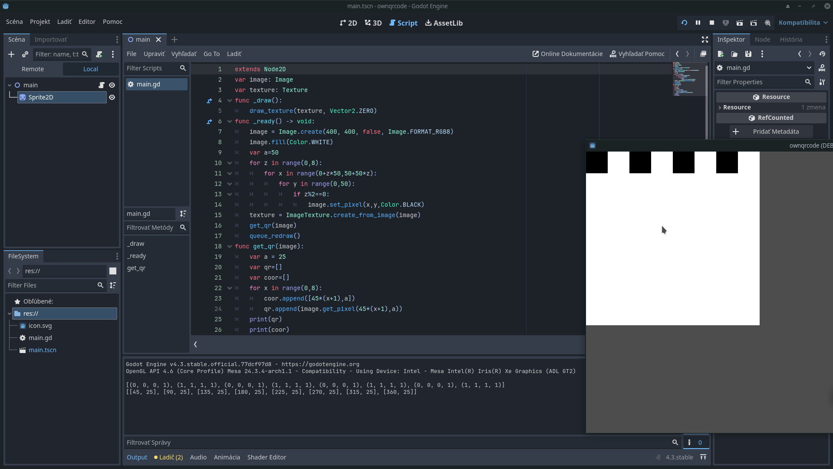Click Pridať Metadáta button

[770, 132]
